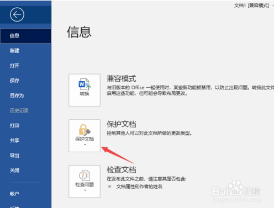This screenshot has width=274, height=208.
Task: Click the 转换 Word document icon
Action: click(85, 84)
